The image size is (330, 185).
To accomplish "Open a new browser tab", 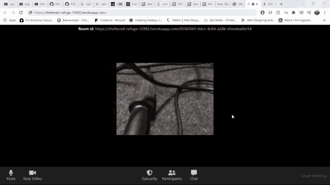I will (x=281, y=4).
